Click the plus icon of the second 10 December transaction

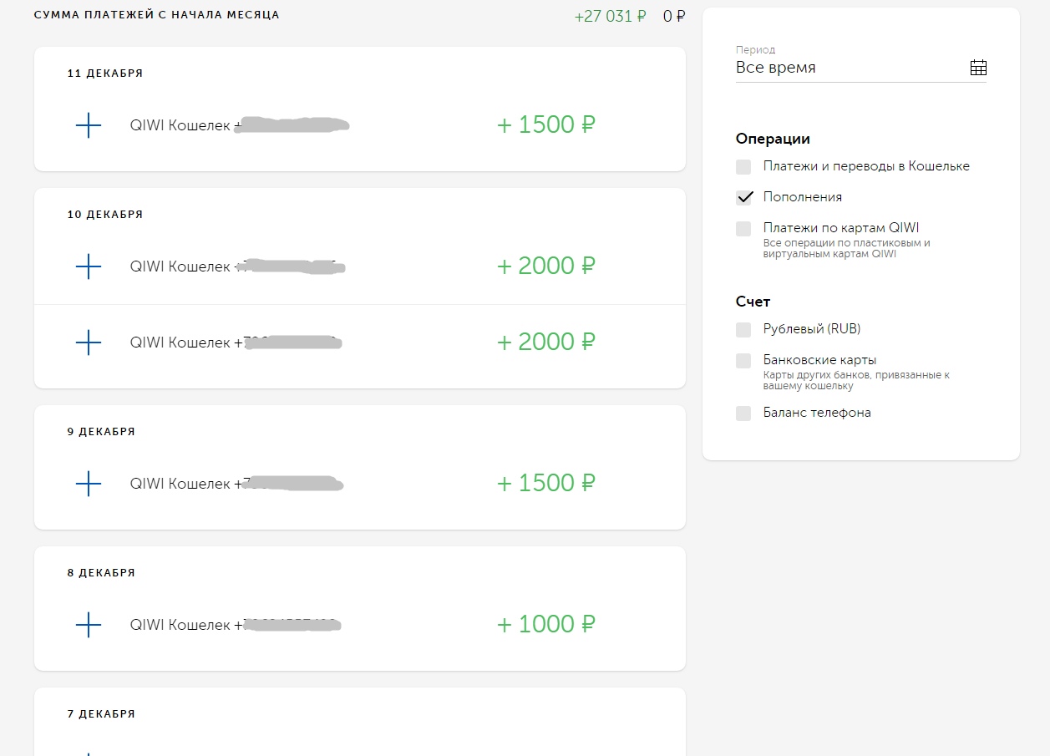point(88,342)
